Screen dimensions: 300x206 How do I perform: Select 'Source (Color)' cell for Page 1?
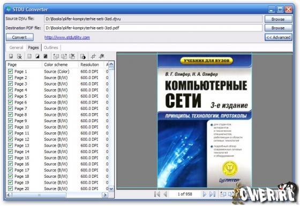click(x=57, y=72)
